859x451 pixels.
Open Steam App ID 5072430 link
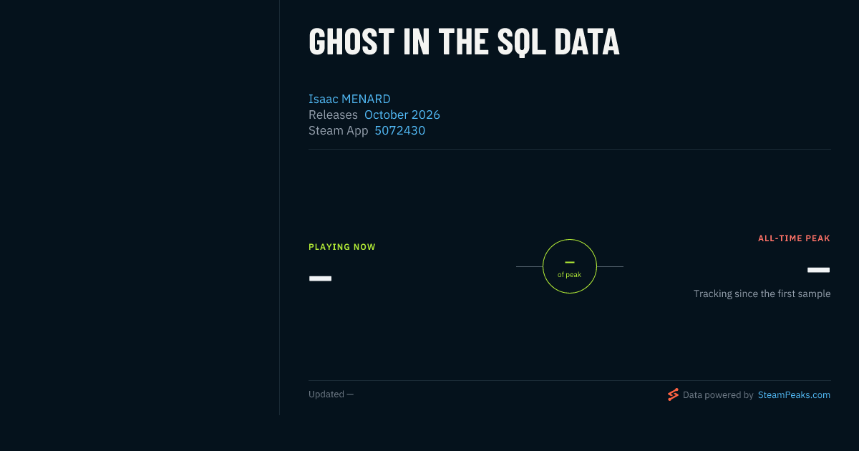click(400, 130)
